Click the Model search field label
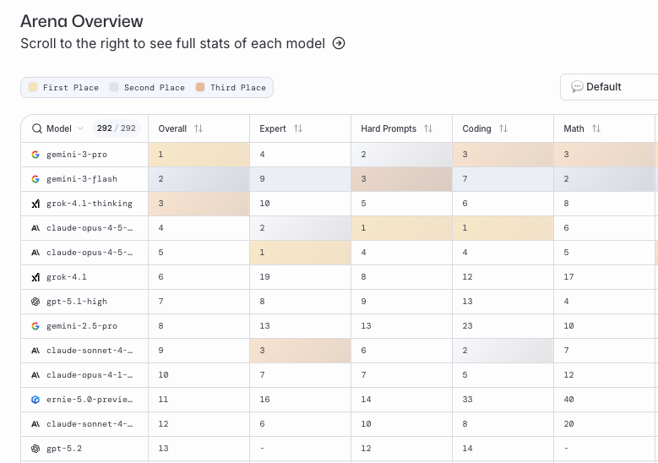The image size is (658, 463). click(x=59, y=128)
